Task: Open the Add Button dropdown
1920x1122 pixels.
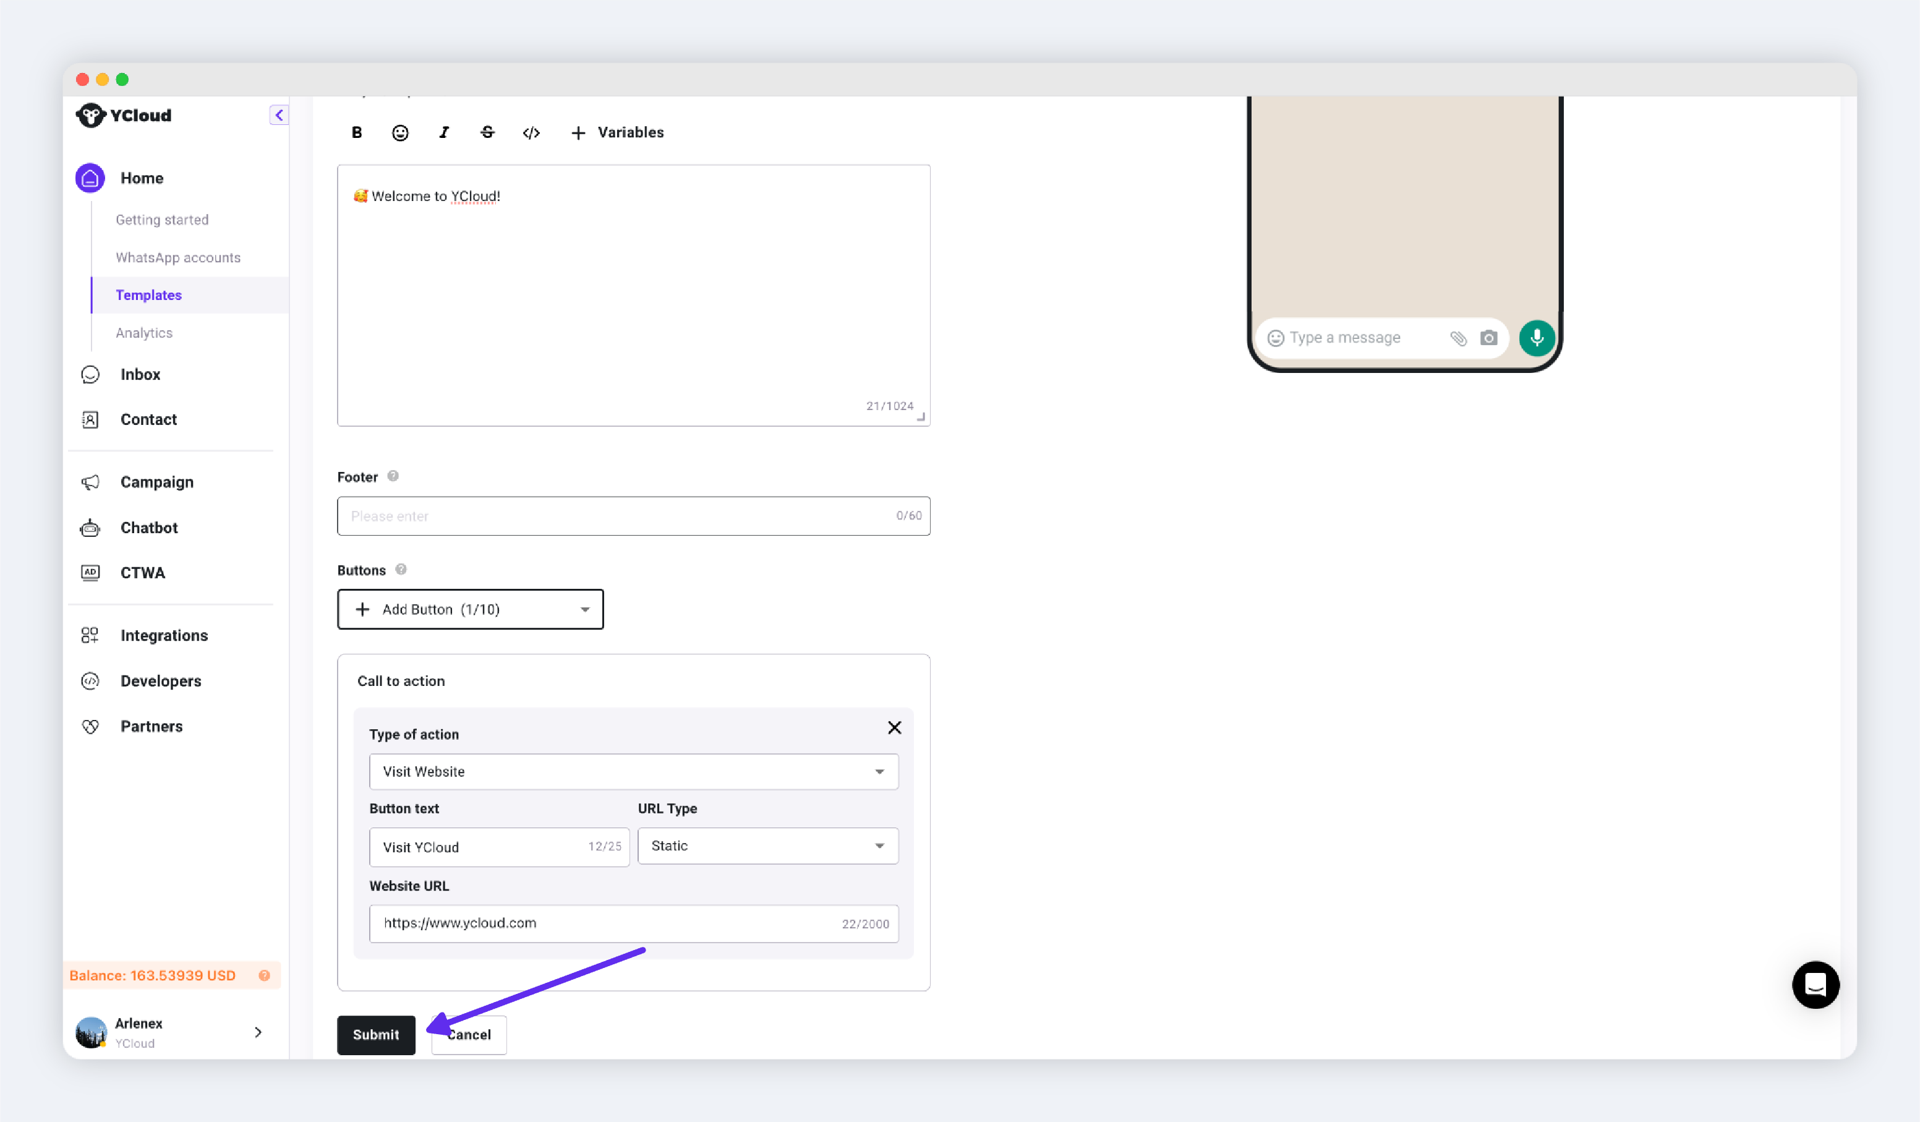Action: (x=470, y=609)
